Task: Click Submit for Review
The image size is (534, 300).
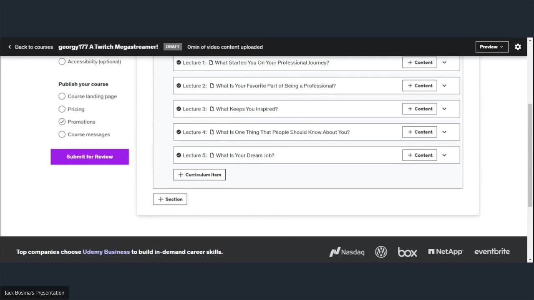Action: pyautogui.click(x=90, y=157)
